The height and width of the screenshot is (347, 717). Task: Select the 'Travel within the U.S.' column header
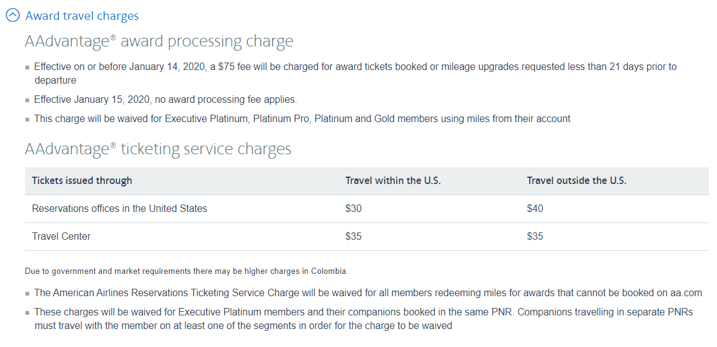coord(393,181)
